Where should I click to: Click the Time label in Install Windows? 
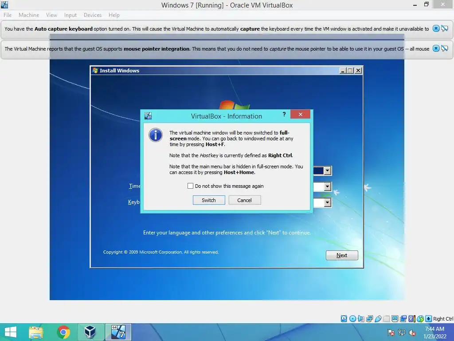[x=135, y=186]
